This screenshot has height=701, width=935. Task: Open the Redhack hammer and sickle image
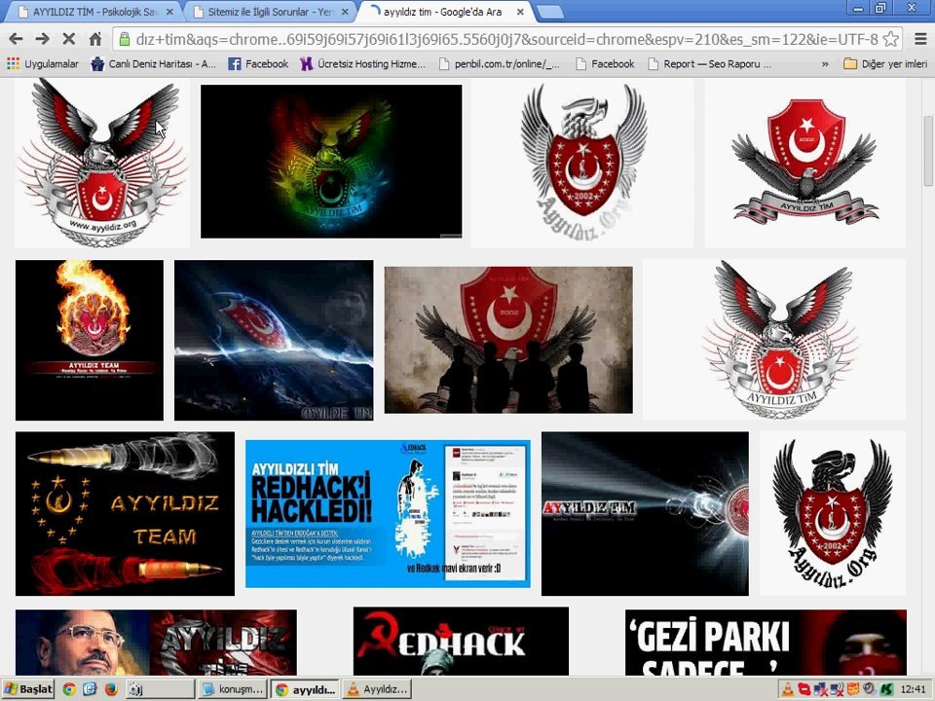(461, 642)
